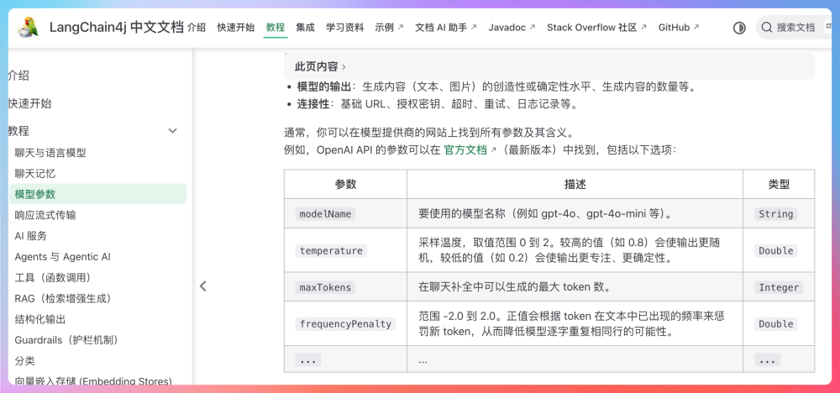840x393 pixels.
Task: Open the 集成 navbar item
Action: (x=305, y=28)
